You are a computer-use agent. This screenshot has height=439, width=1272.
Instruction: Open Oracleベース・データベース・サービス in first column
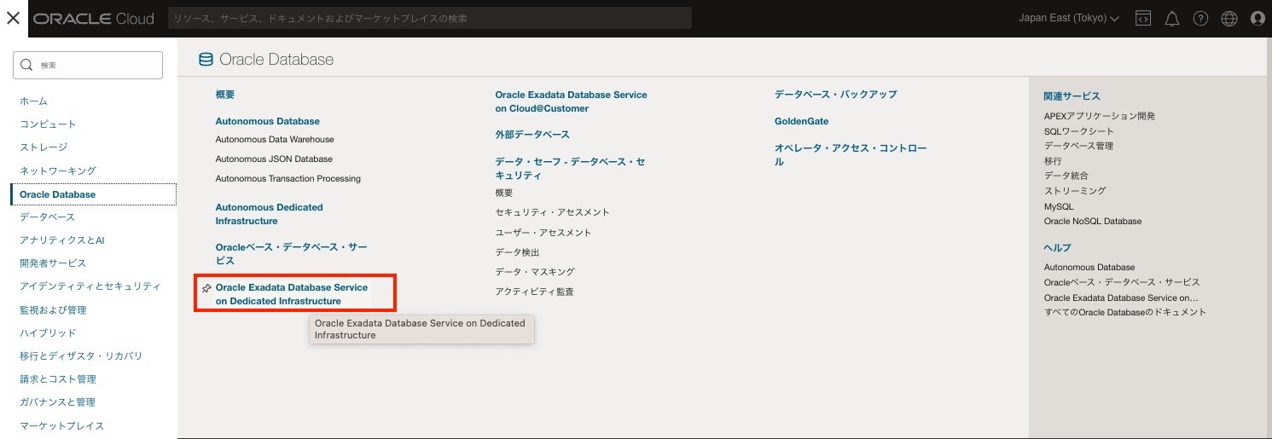pyautogui.click(x=291, y=253)
